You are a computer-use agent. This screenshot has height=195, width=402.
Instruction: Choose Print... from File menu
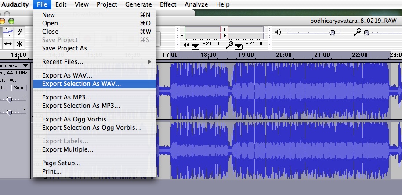pos(94,171)
